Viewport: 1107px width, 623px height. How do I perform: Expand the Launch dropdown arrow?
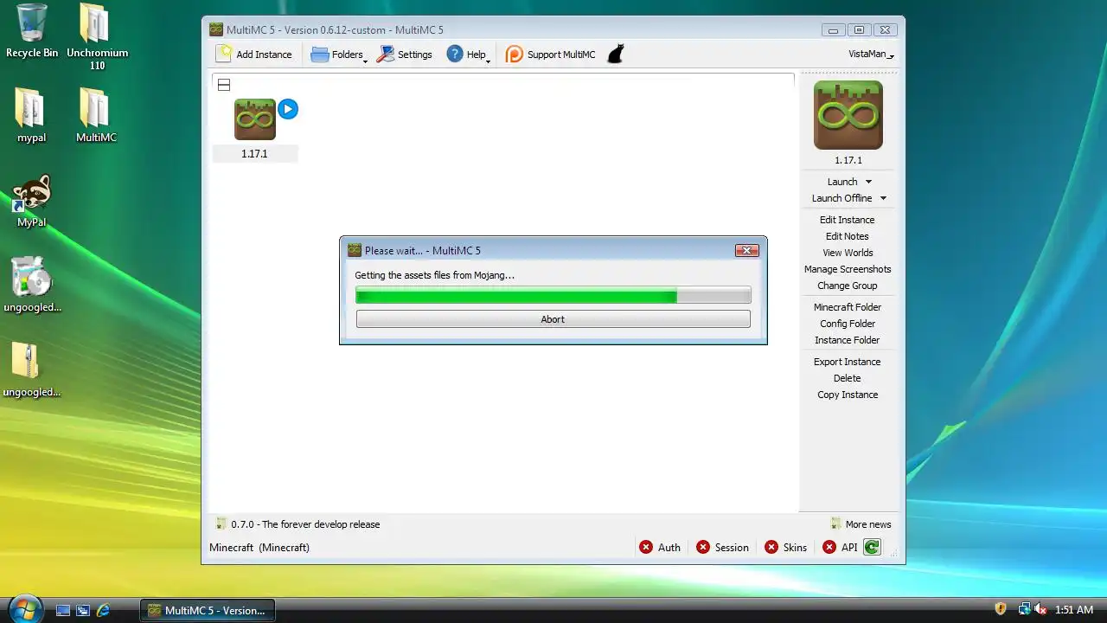click(x=868, y=182)
